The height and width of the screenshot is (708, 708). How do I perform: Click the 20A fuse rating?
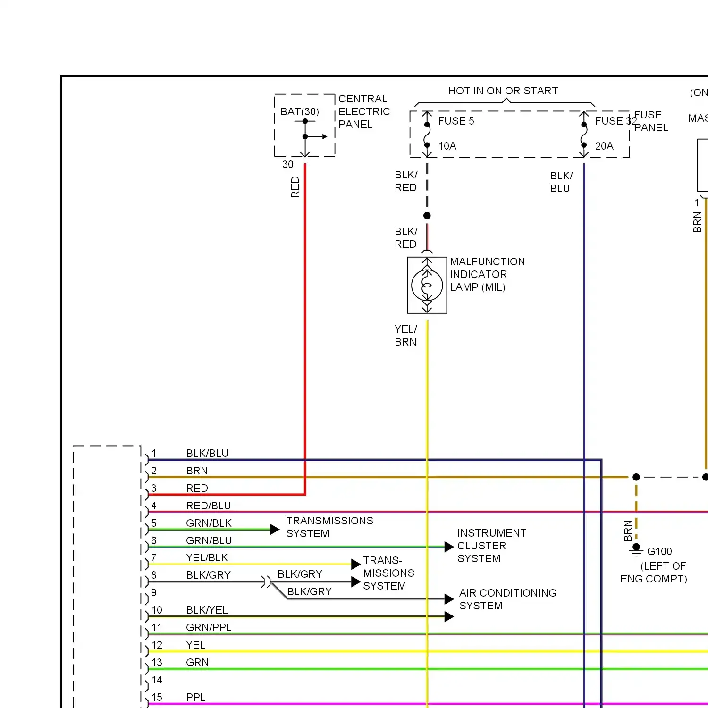[604, 146]
